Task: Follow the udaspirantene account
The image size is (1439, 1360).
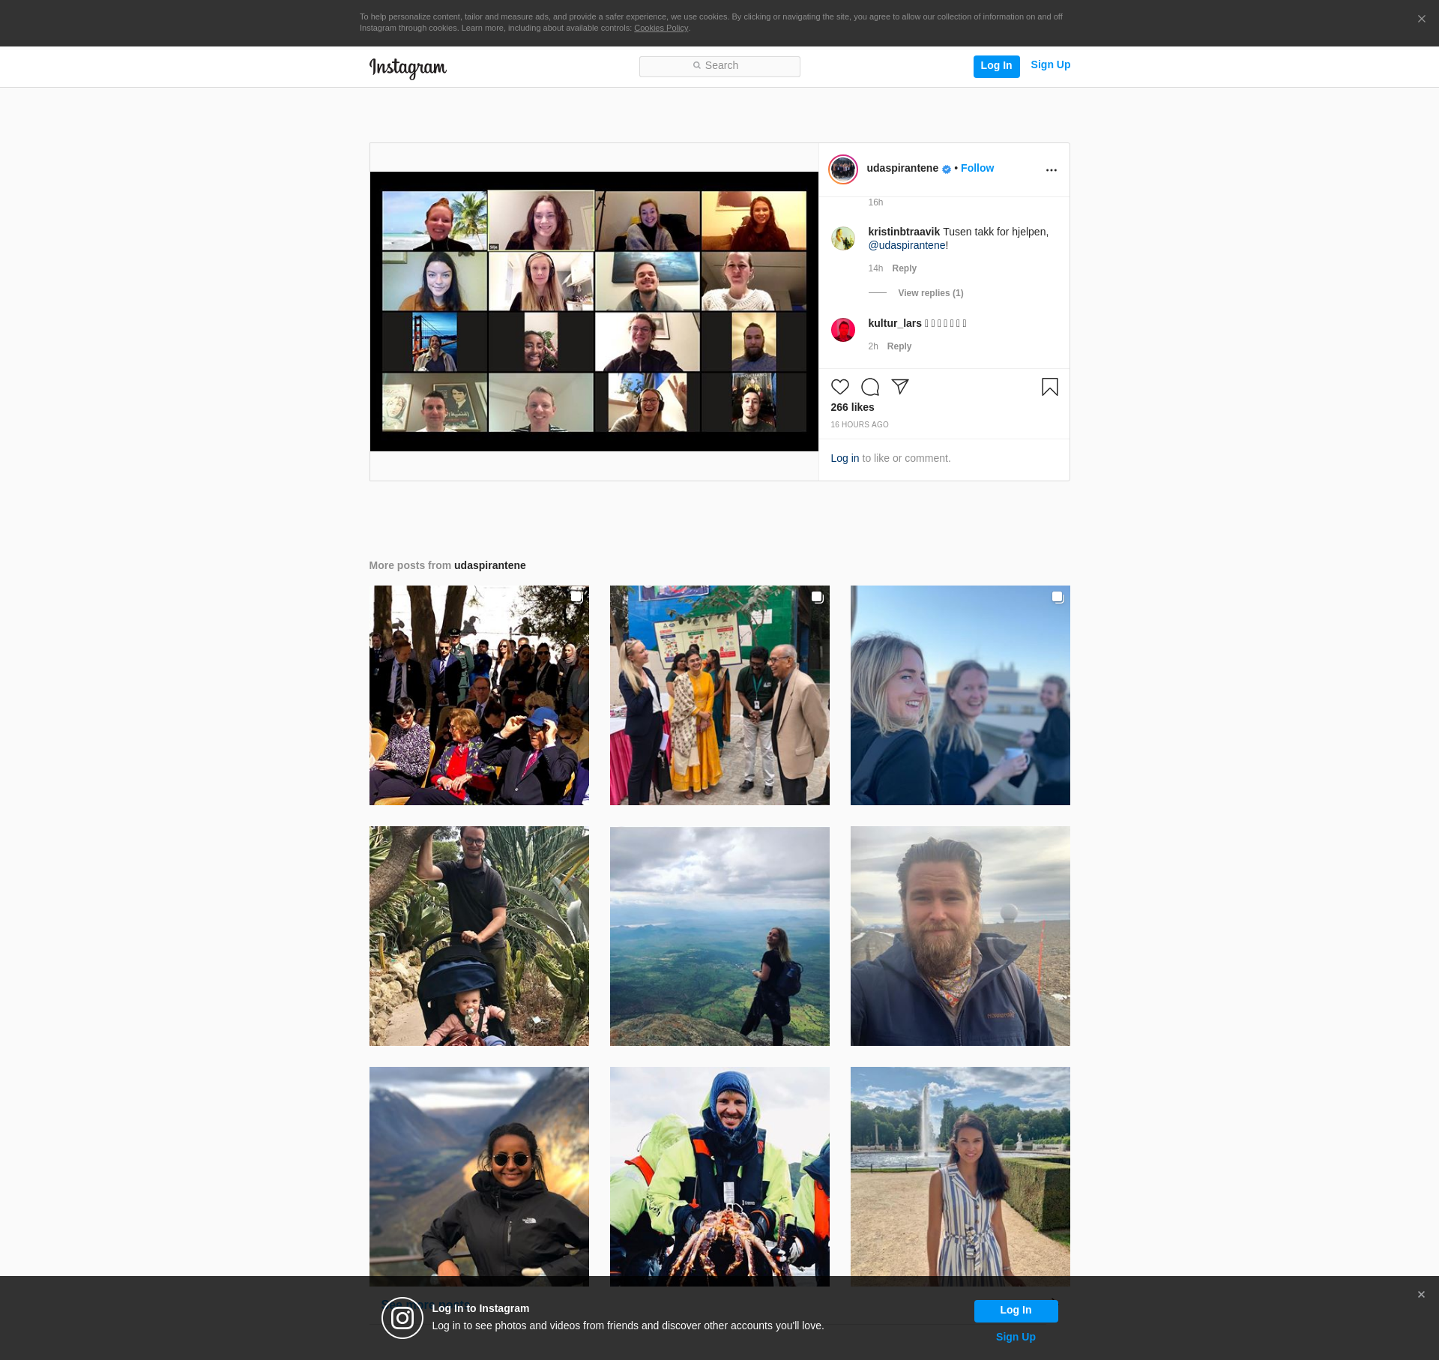Action: [977, 169]
